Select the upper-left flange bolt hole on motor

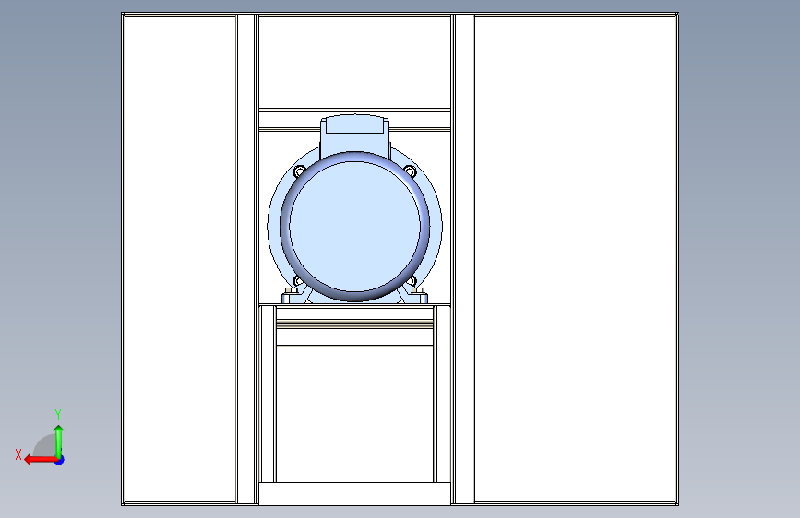click(299, 171)
